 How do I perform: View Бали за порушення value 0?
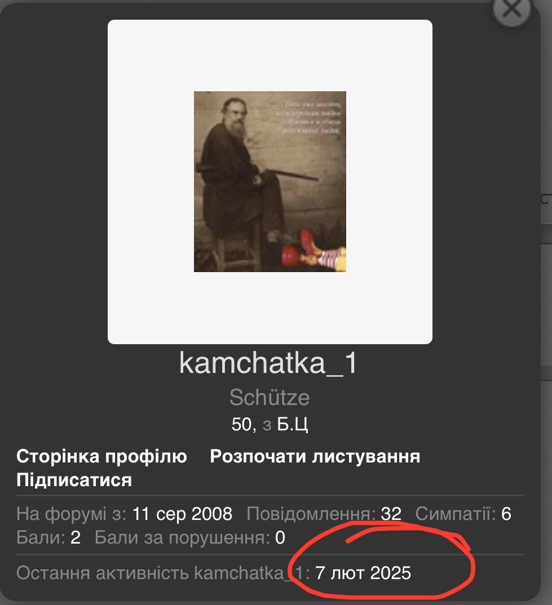280,538
